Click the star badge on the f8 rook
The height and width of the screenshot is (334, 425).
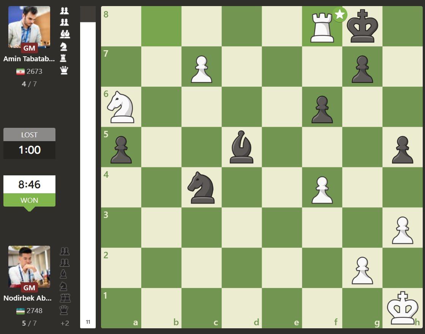pos(340,14)
